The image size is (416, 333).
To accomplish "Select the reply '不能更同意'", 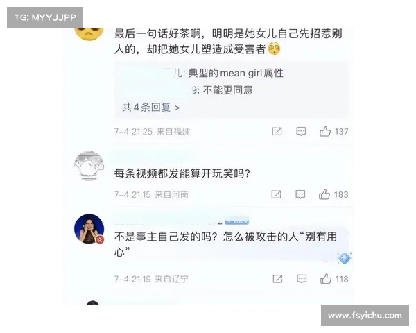I will pos(228,90).
